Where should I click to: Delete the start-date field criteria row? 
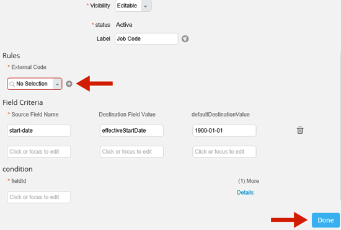300,130
